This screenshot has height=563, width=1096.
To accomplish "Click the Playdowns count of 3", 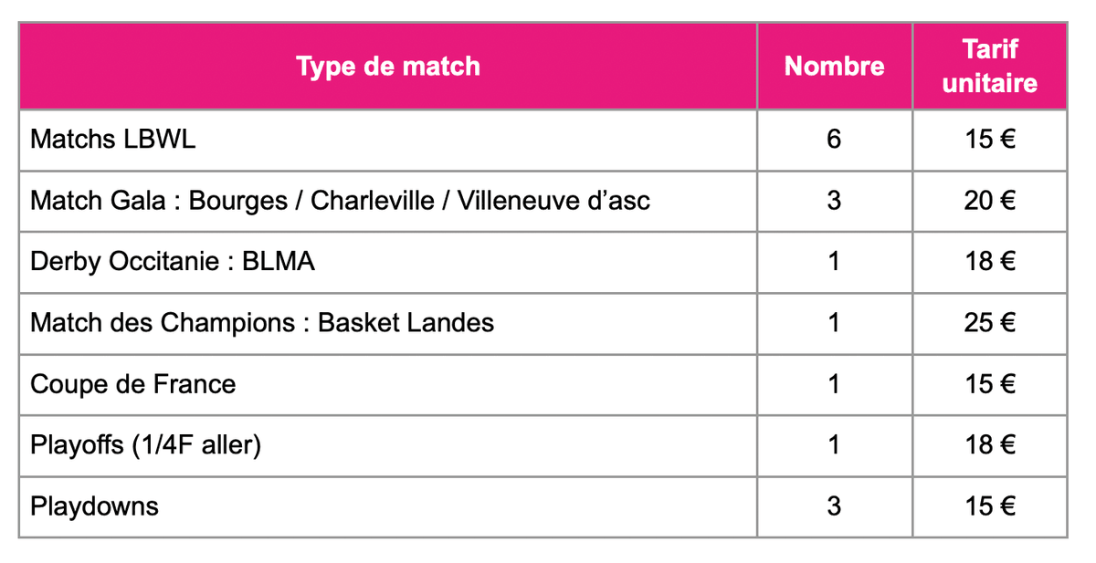I will click(x=834, y=506).
